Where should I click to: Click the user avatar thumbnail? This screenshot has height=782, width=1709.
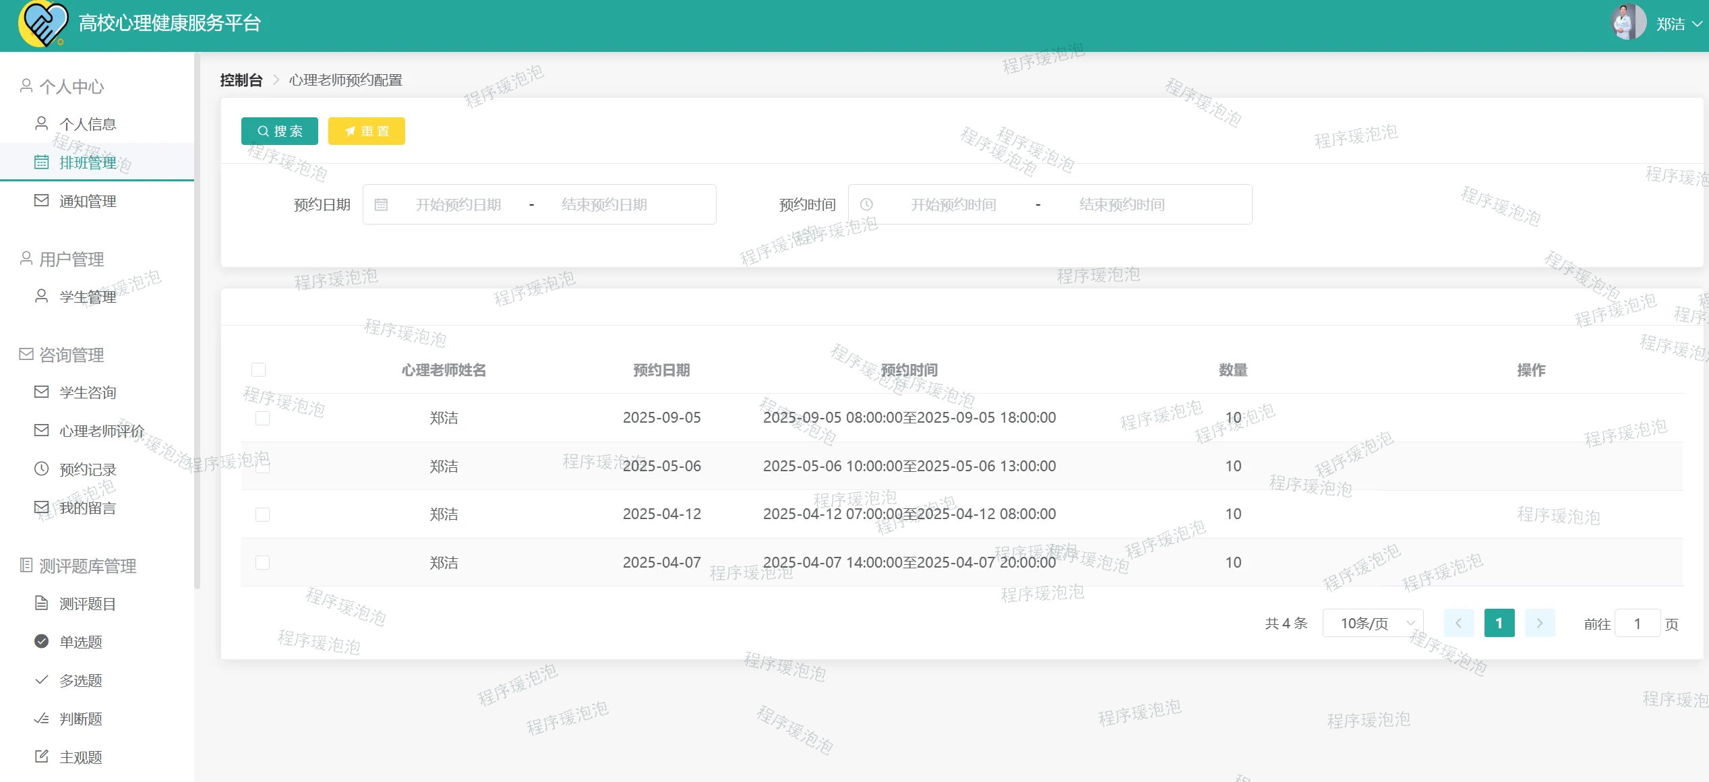(1627, 23)
